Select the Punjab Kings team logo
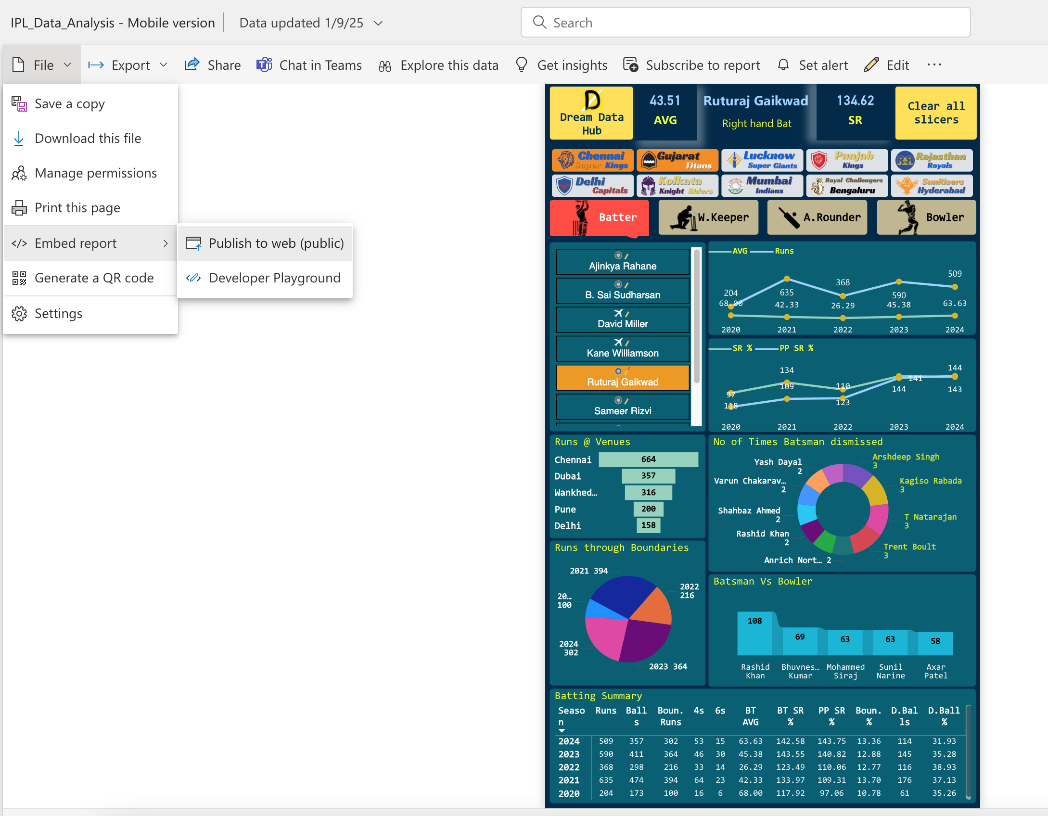Image resolution: width=1048 pixels, height=816 pixels. click(x=847, y=160)
